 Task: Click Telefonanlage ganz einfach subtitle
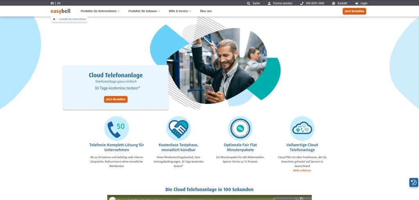click(x=116, y=82)
